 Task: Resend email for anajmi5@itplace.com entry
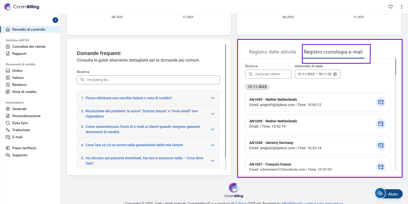point(381,102)
